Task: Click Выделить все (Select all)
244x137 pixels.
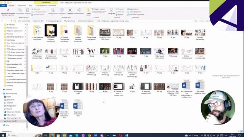Action: pyautogui.click(x=133, y=9)
